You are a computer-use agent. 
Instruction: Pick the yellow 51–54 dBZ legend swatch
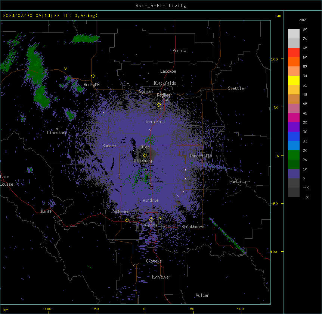click(294, 80)
